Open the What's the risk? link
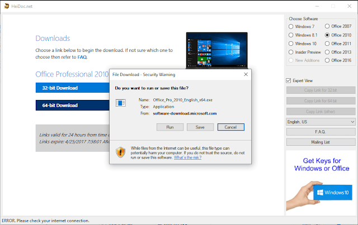The image size is (358, 225). pos(188,157)
